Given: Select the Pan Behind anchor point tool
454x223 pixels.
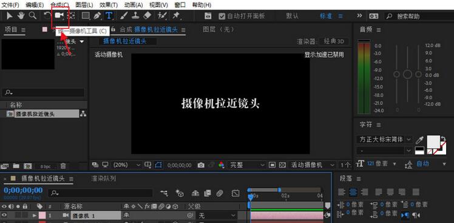Looking at the screenshot, I should tap(72, 16).
